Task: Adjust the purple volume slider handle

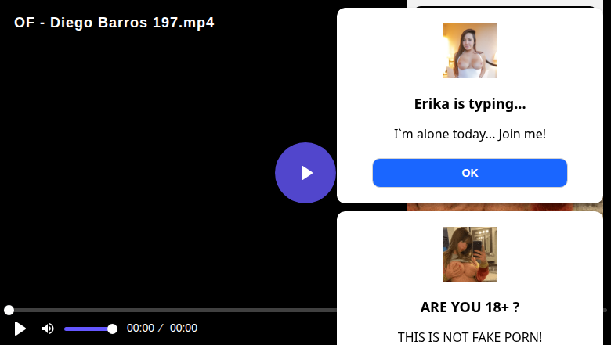Action: [112, 329]
